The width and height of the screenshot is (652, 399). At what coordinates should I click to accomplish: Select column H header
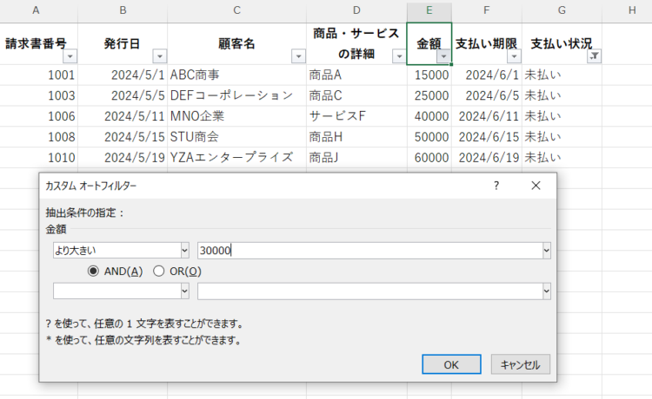point(631,10)
